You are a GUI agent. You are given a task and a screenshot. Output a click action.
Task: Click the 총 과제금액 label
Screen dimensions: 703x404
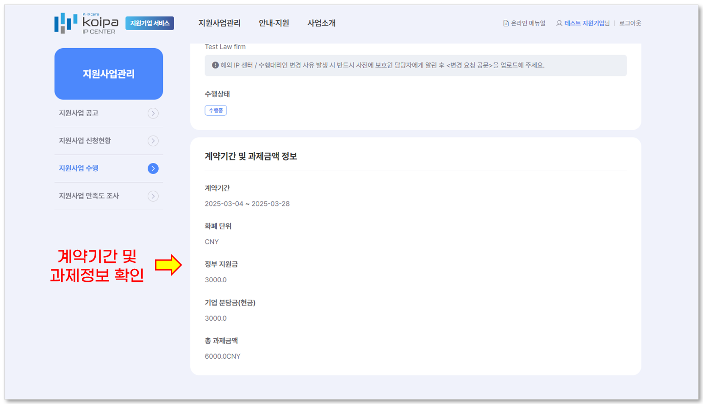221,341
